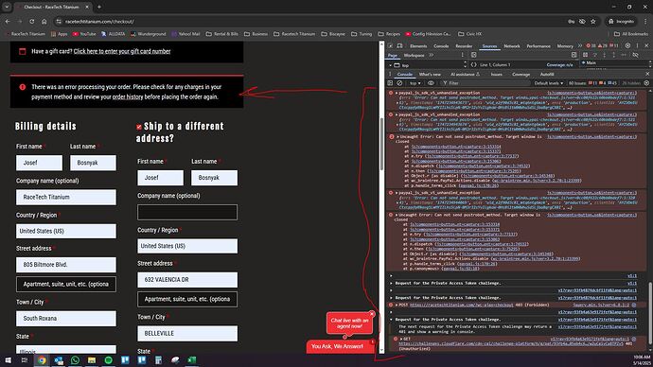Open the What's new drawer tab
653x367 pixels.
430,74
